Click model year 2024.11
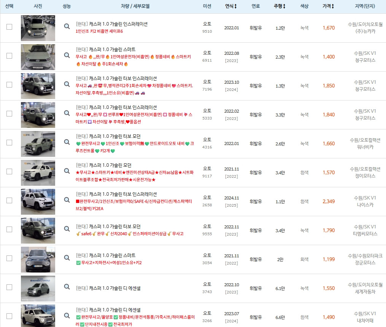The width and height of the screenshot is (386, 327). [231, 198]
